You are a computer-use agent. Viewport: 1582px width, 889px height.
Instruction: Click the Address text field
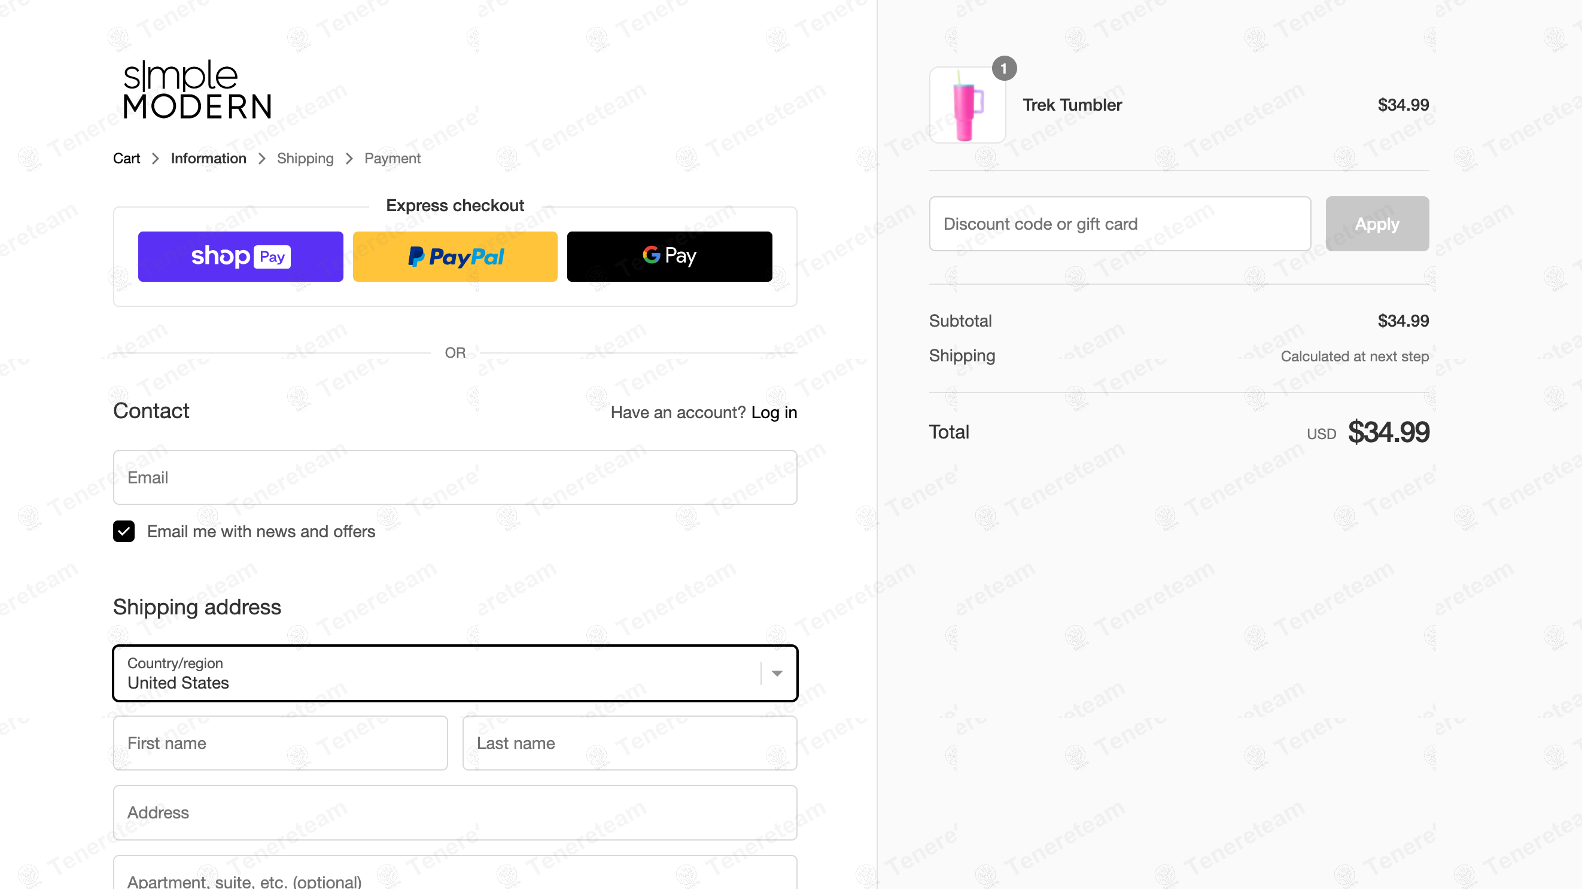click(x=455, y=812)
